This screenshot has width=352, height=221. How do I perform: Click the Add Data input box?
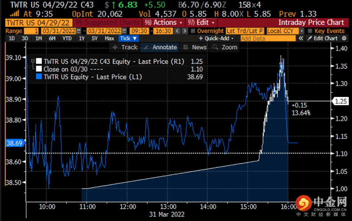(x=268, y=38)
